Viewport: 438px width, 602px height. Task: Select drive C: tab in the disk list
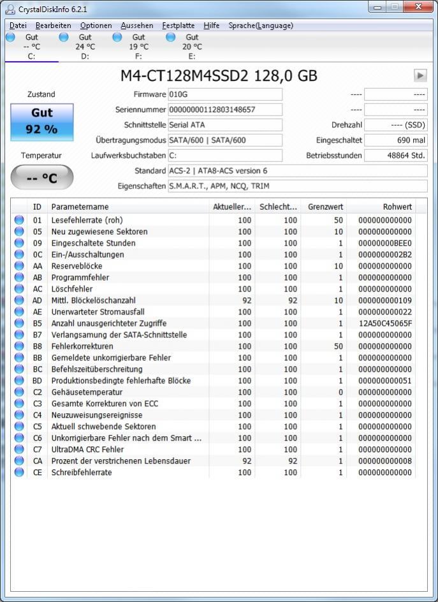click(31, 47)
